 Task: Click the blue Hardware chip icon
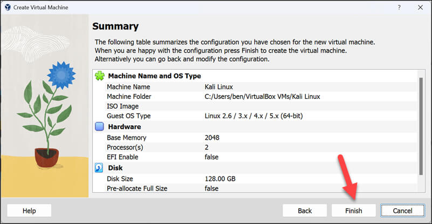pyautogui.click(x=99, y=127)
